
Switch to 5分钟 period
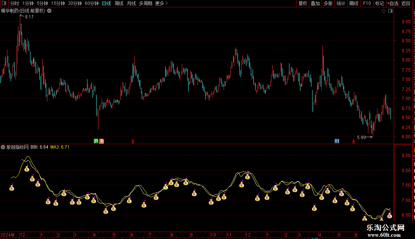[42, 3]
